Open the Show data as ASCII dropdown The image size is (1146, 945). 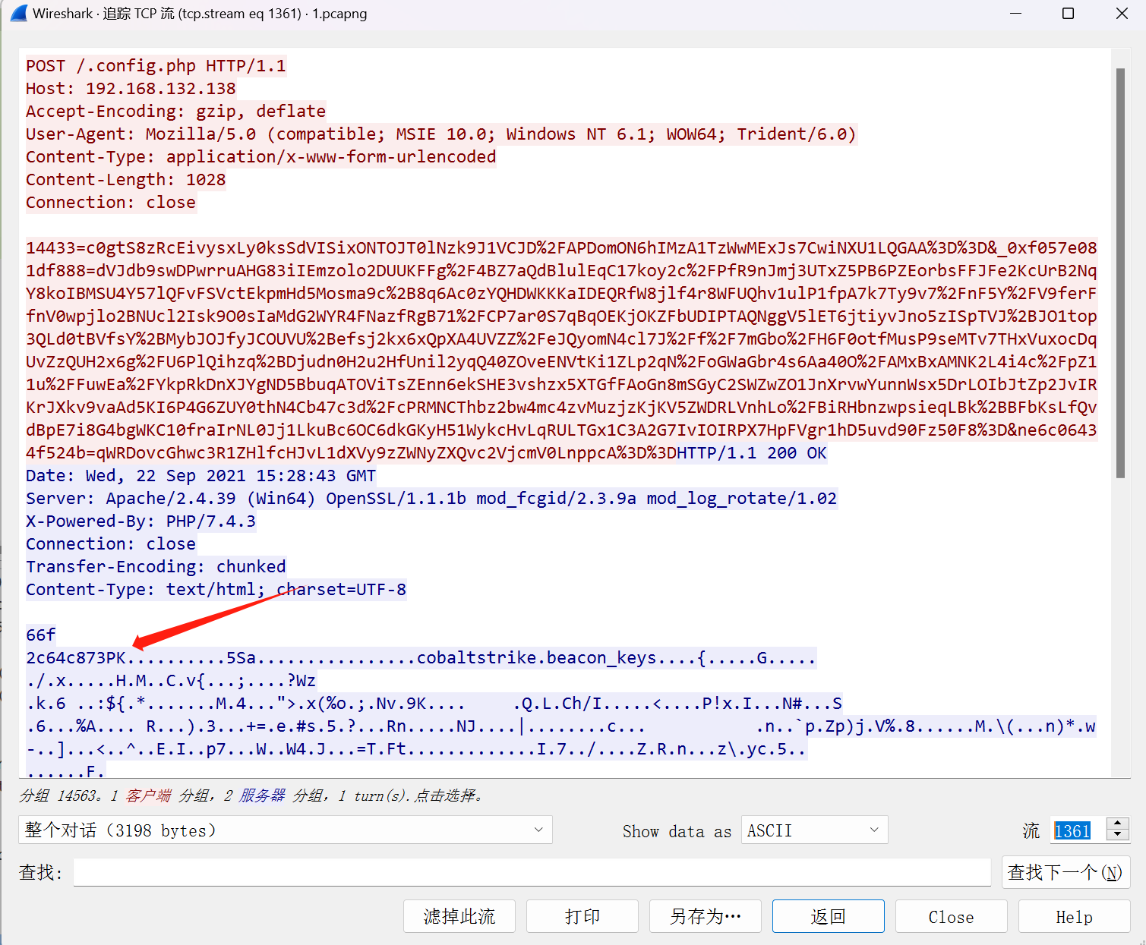[814, 830]
